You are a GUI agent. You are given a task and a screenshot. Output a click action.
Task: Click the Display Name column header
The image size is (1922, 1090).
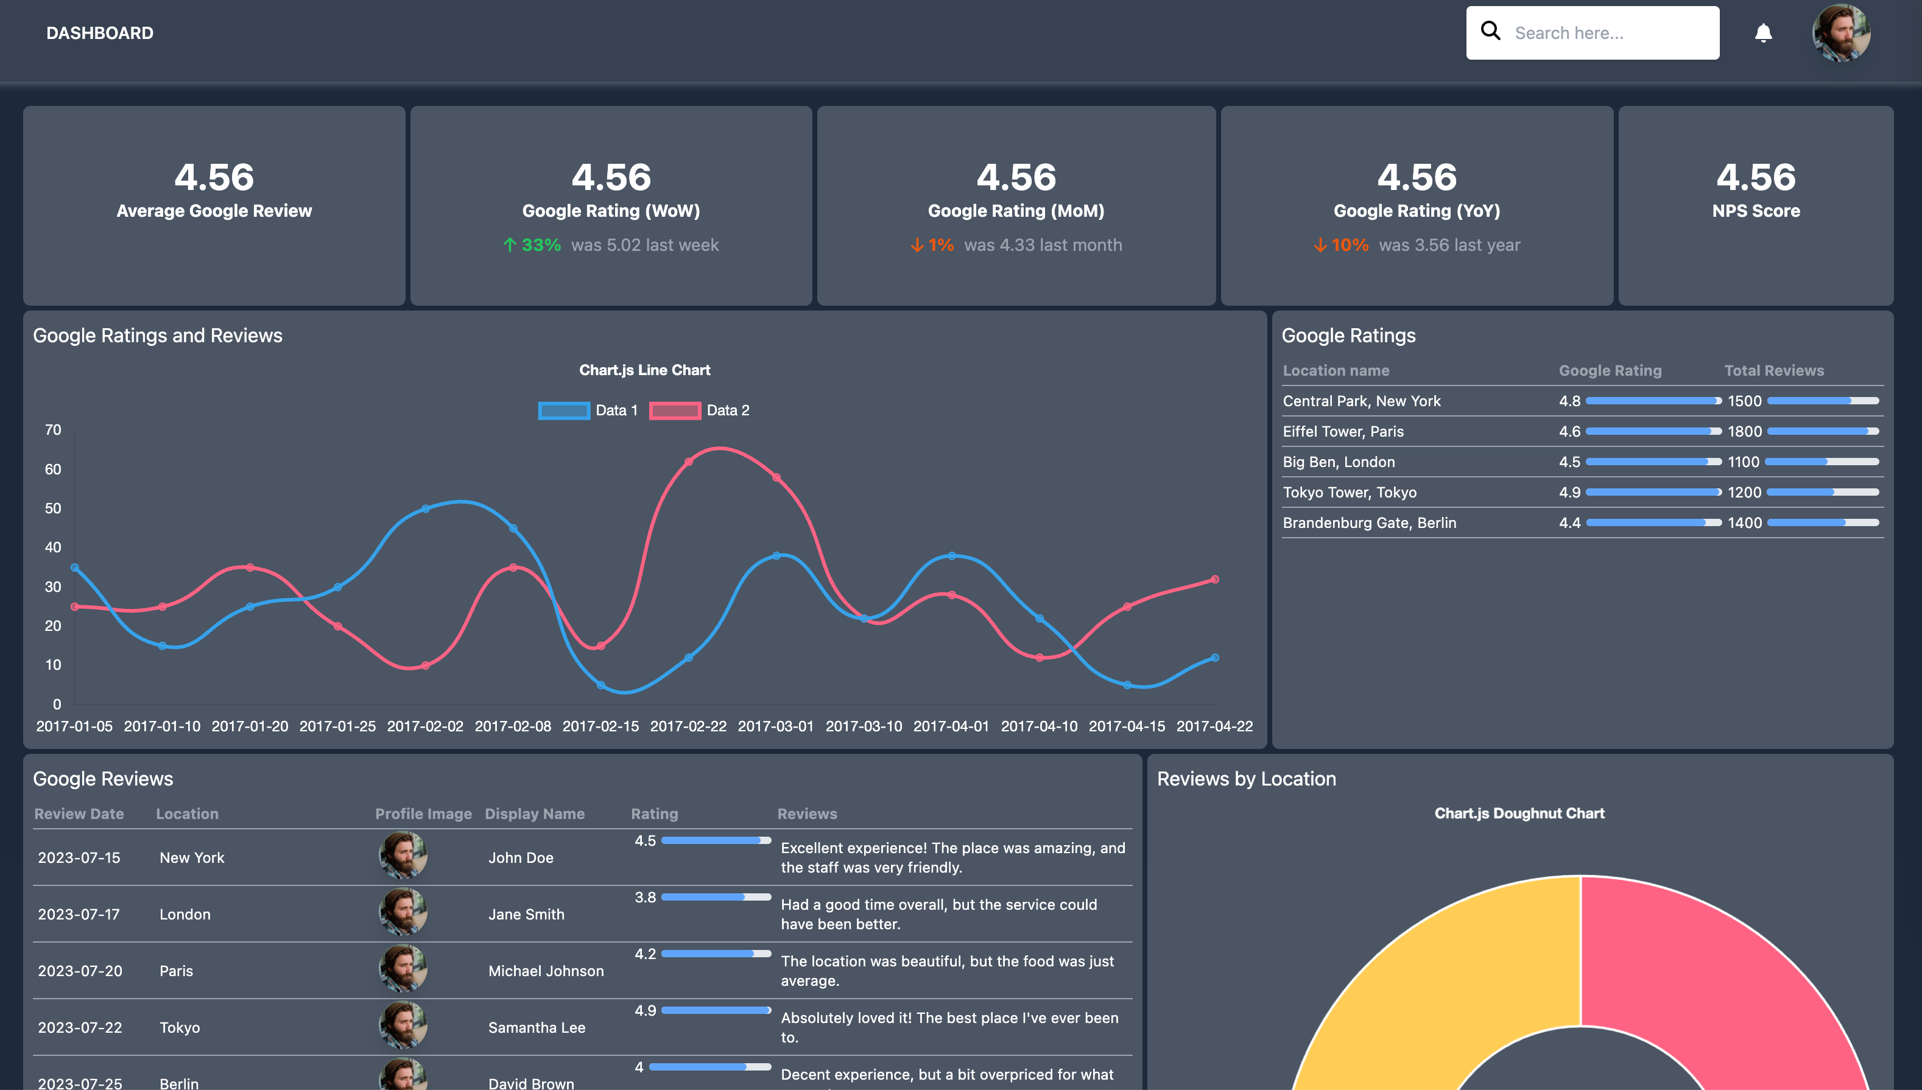[535, 814]
